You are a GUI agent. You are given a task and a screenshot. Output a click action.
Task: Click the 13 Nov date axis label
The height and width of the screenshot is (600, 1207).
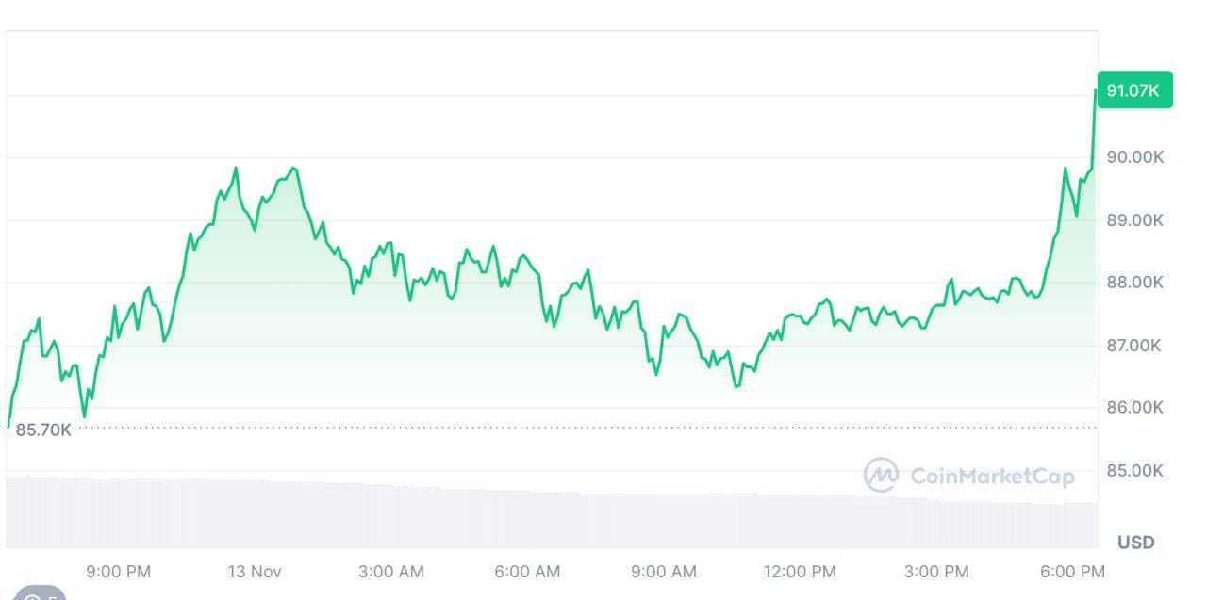pos(255,572)
